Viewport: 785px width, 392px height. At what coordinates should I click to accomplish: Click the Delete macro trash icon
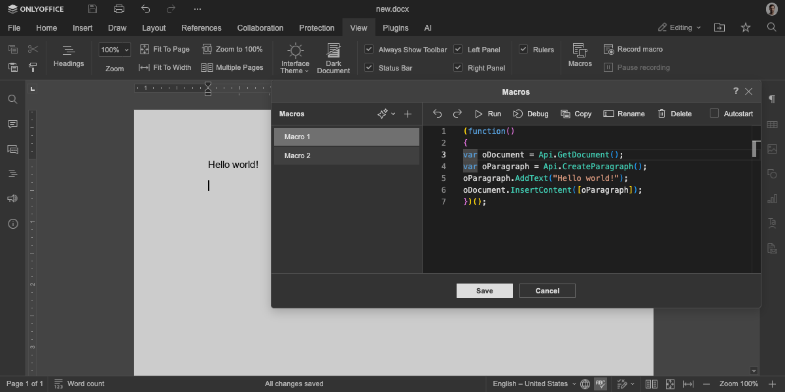coord(662,114)
